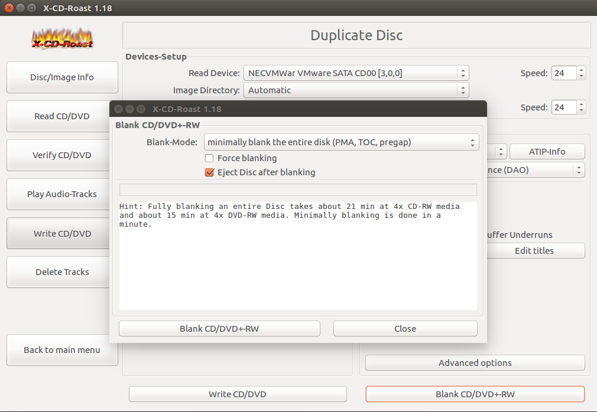This screenshot has width=597, height=412.
Task: Click the speed field in the Read Device row
Action: tap(564, 73)
